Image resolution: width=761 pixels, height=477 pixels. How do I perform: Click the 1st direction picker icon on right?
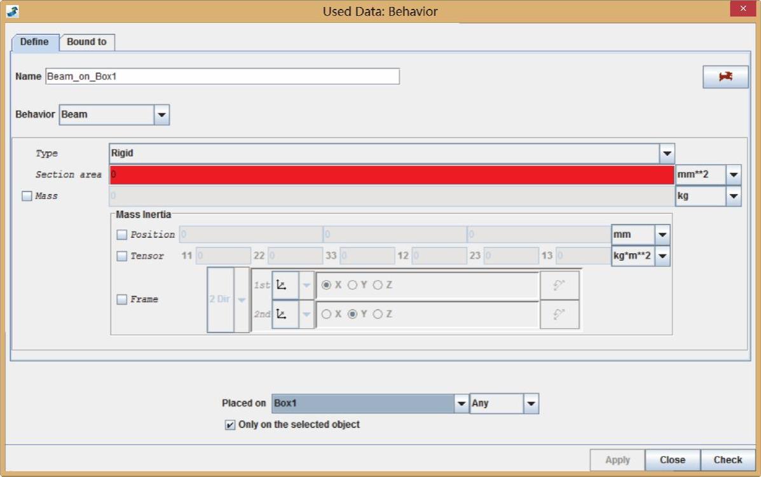[559, 286]
